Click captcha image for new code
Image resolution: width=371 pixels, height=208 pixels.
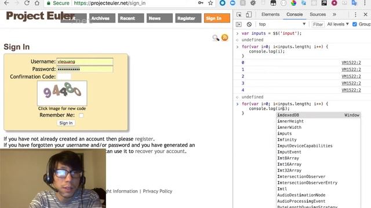[62, 93]
